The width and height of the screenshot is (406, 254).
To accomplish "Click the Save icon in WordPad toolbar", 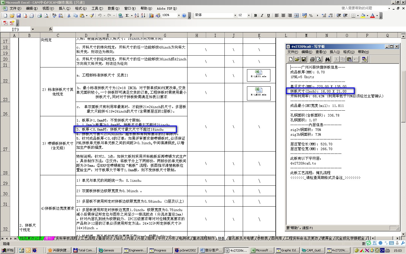I will (304, 59).
